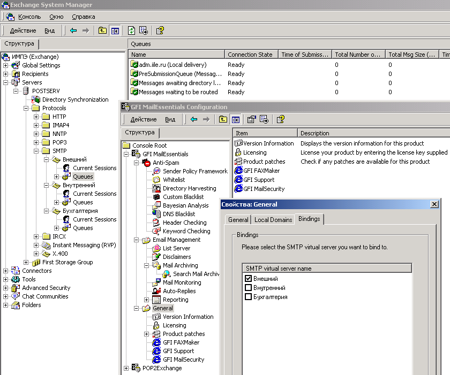Click GFI MailSecurity icon in item list
The image size is (450, 375).
[x=238, y=188]
